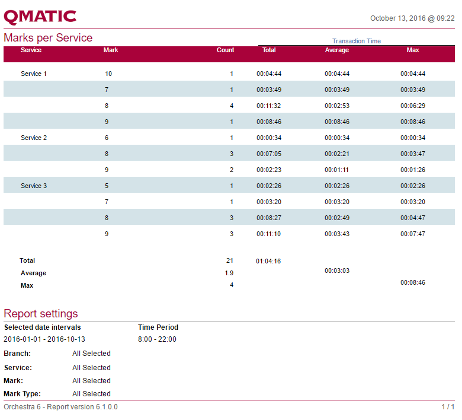
Task: Select the Service 3 row label
Action: click(34, 186)
